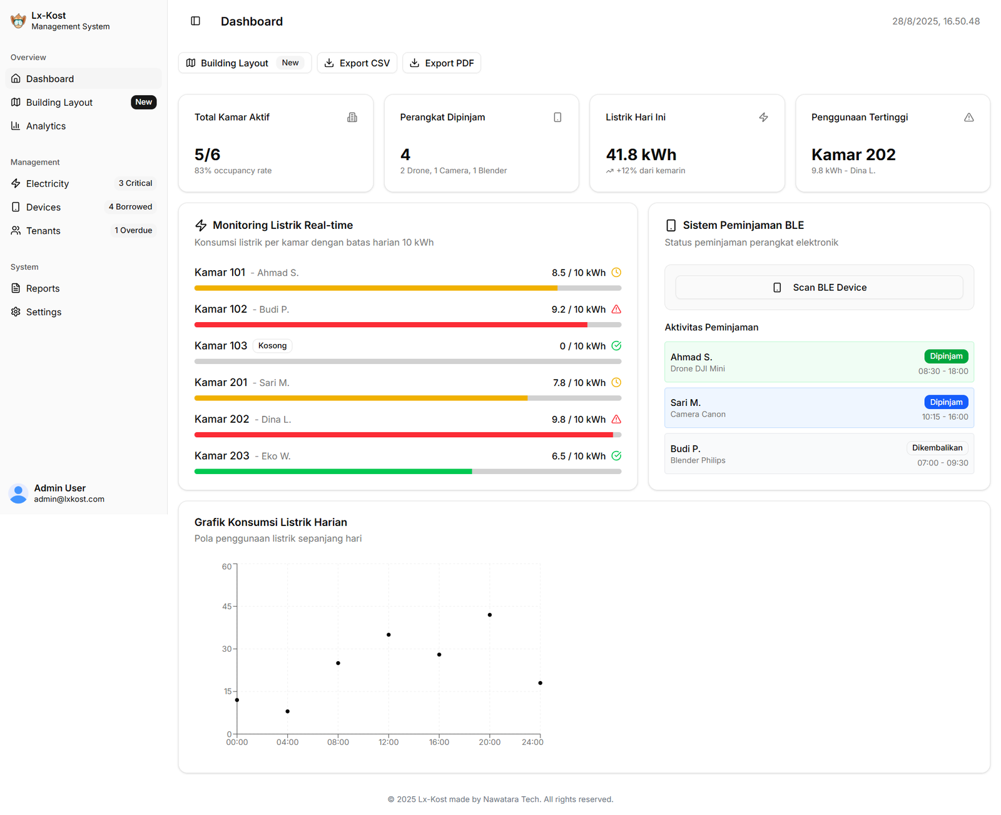This screenshot has height=815, width=1001.
Task: Click the device icon in Perangkat Dipinjam card
Action: pyautogui.click(x=557, y=118)
